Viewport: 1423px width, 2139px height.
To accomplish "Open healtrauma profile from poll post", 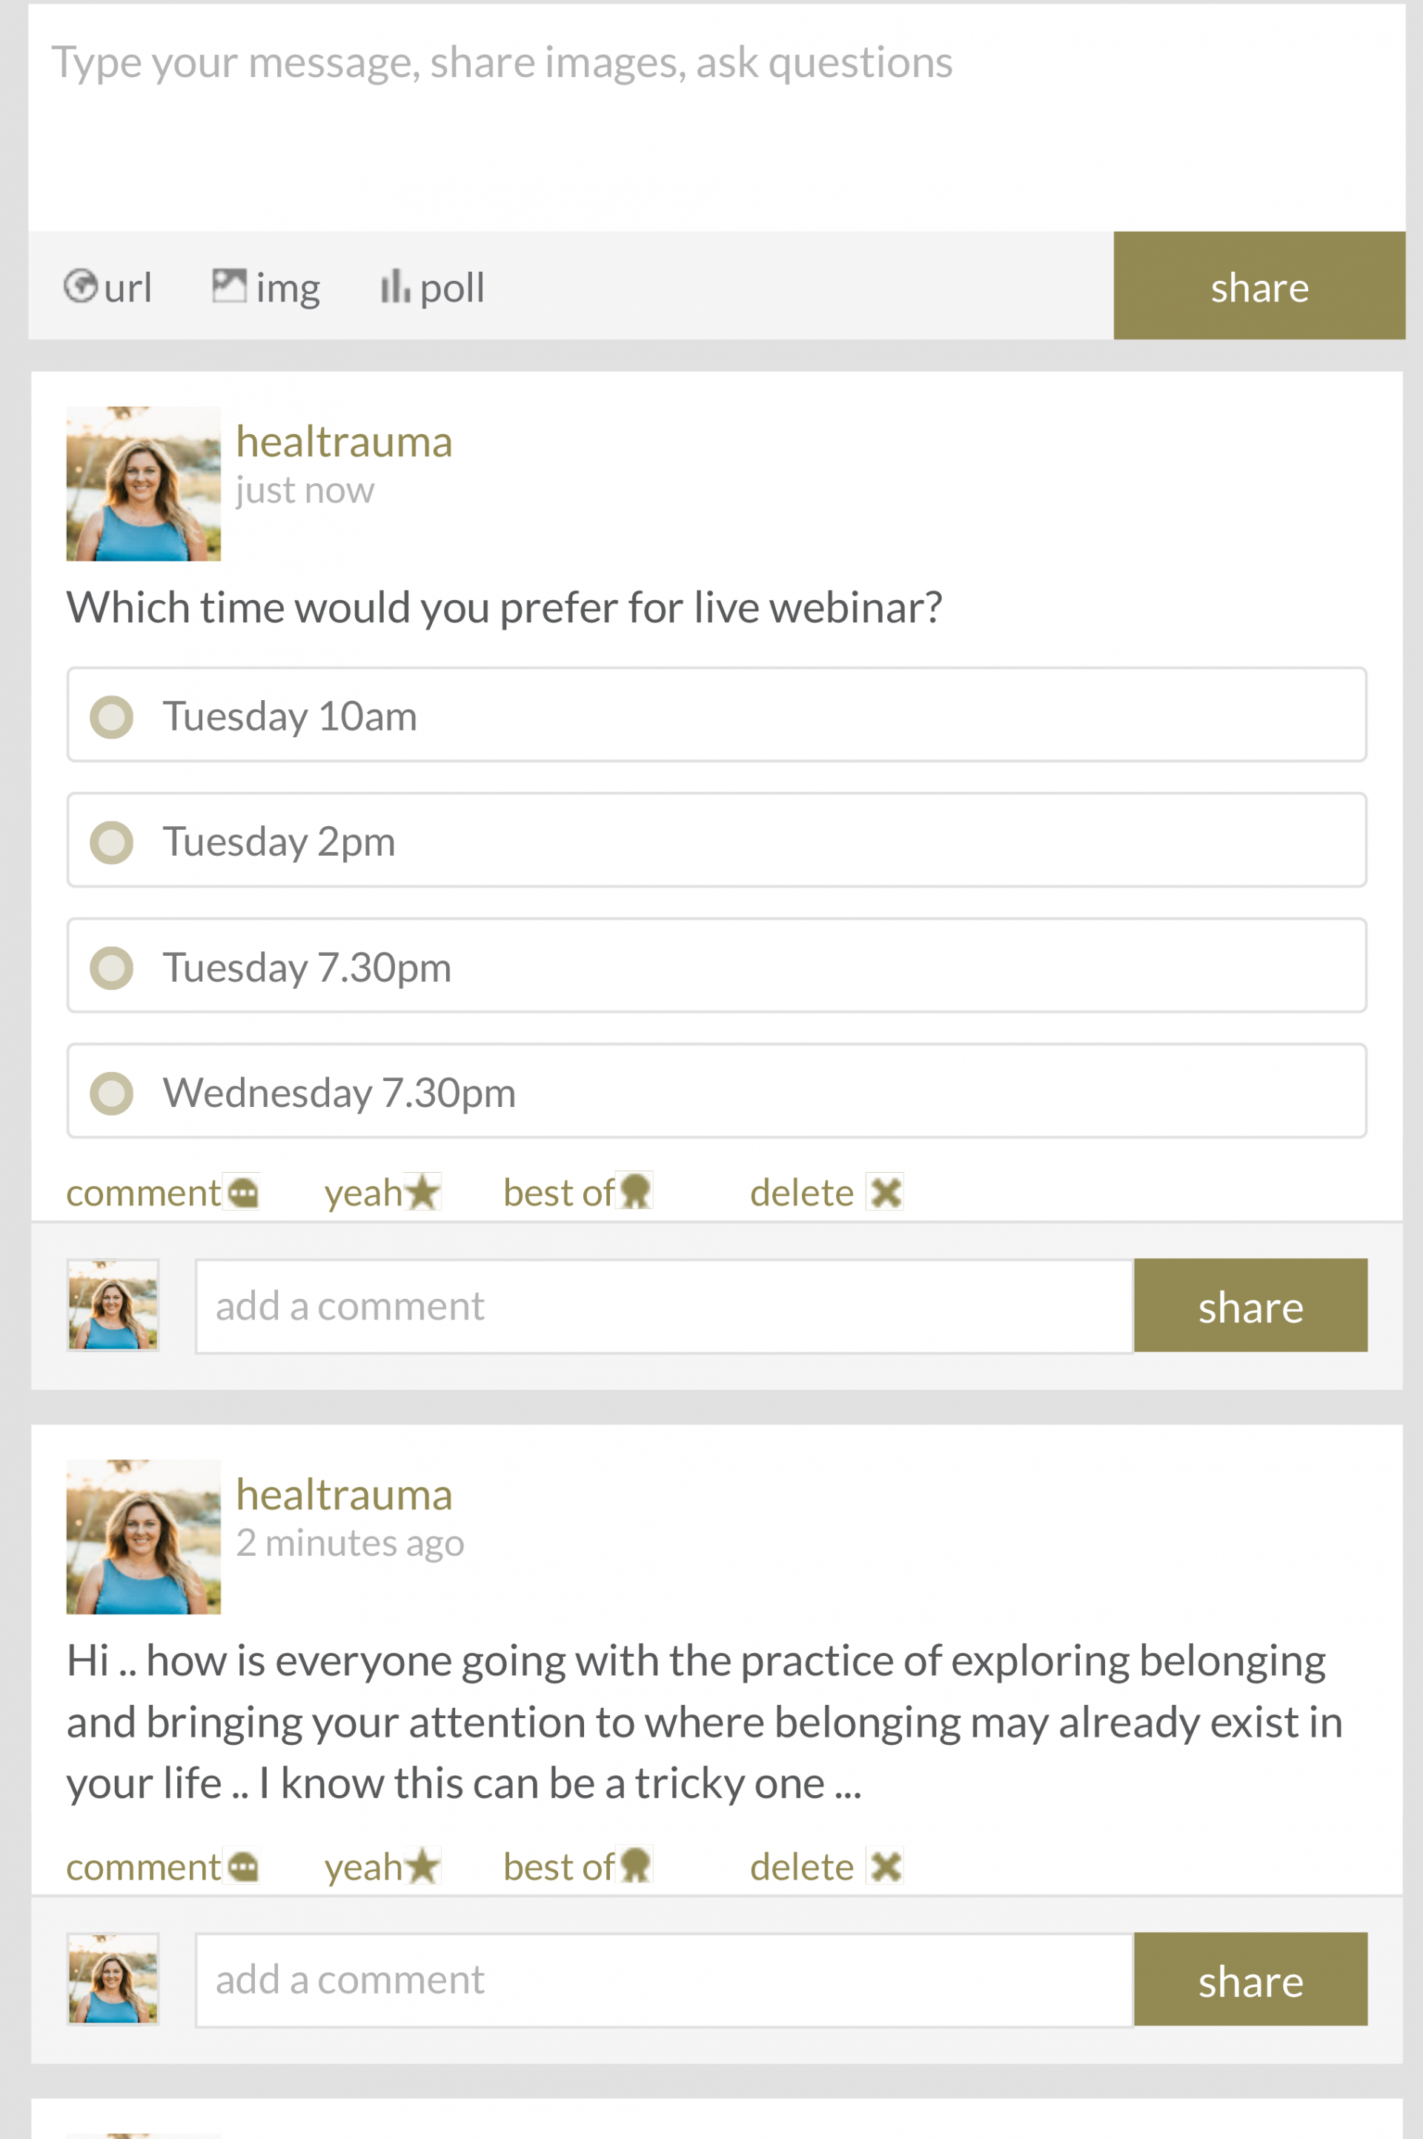I will coord(344,442).
